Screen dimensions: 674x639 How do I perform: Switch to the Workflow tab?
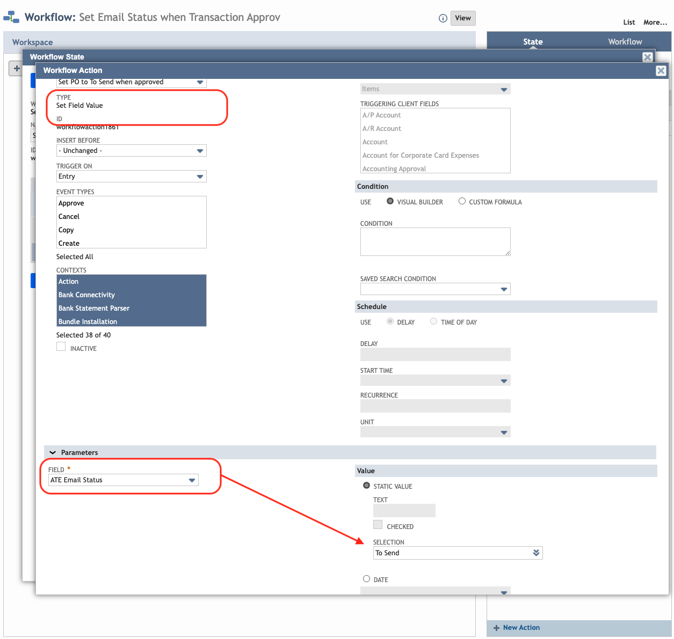(x=625, y=42)
